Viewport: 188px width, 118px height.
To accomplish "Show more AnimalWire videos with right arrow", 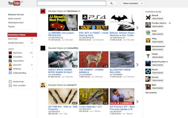I will [137, 65].
